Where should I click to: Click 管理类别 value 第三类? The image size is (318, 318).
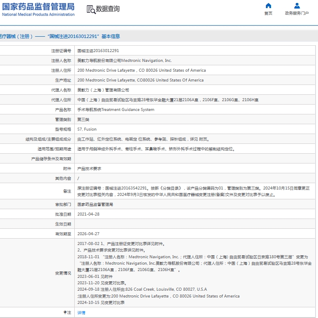(83, 120)
